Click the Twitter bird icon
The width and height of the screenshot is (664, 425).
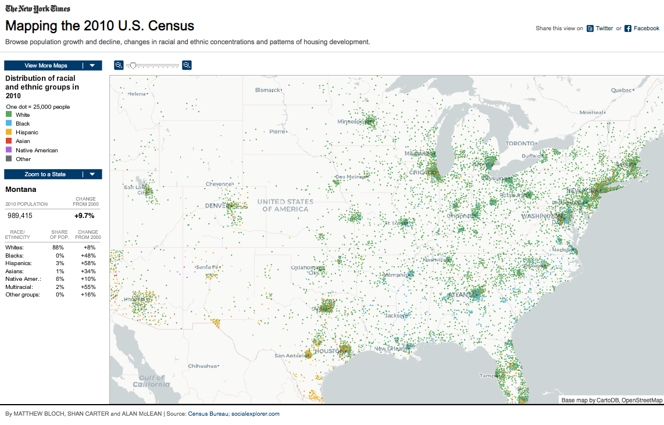590,28
